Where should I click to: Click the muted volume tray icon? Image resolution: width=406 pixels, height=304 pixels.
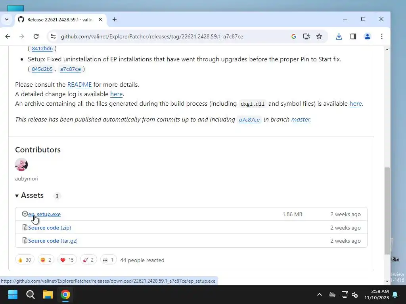pos(355,294)
